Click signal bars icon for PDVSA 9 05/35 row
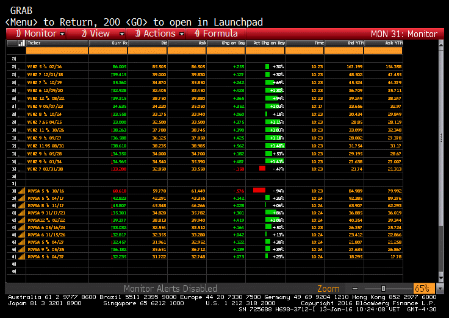The height and width of the screenshot is (318, 449). coord(22,249)
